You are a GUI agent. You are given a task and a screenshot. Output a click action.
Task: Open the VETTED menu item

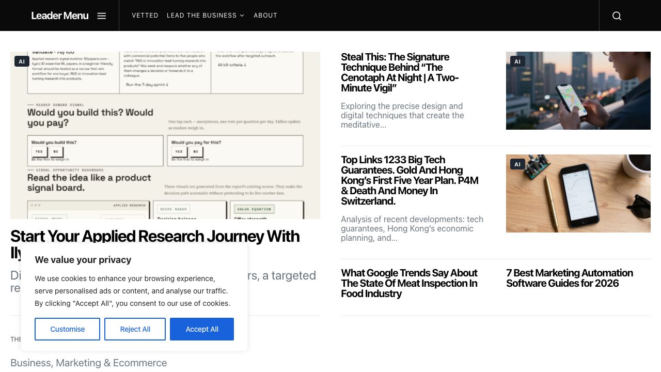pyautogui.click(x=145, y=16)
